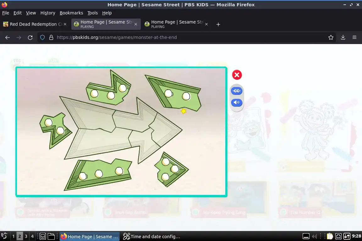The width and height of the screenshot is (362, 241).
Task: Open the Help menu
Action: (x=107, y=13)
